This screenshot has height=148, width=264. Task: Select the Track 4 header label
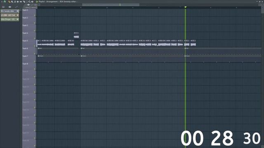[25, 33]
